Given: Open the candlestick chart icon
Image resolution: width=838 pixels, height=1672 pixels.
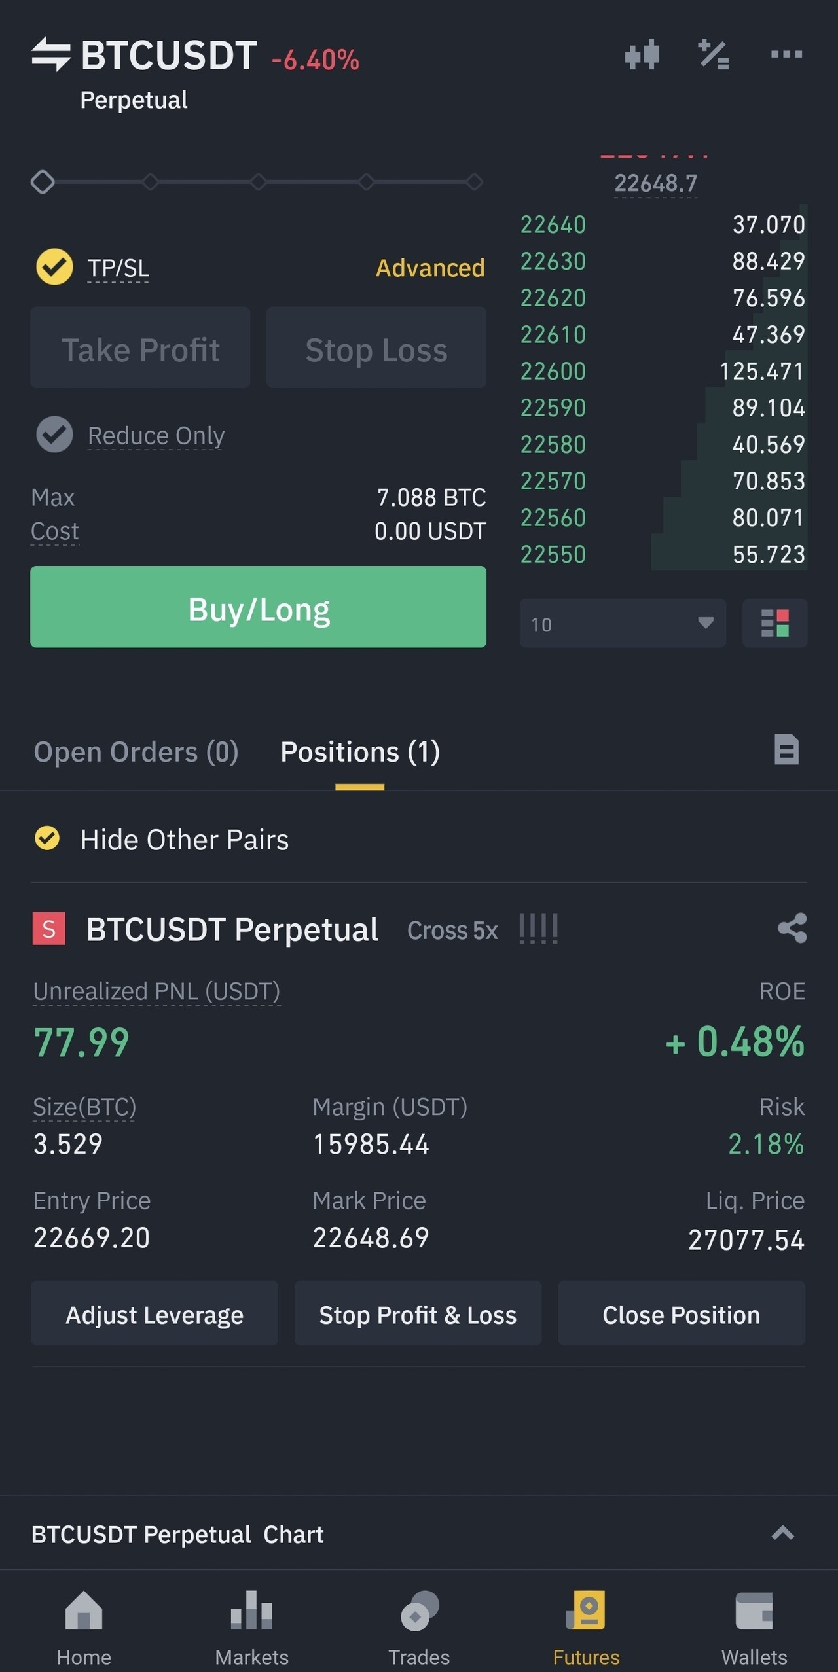Looking at the screenshot, I should pos(642,54).
